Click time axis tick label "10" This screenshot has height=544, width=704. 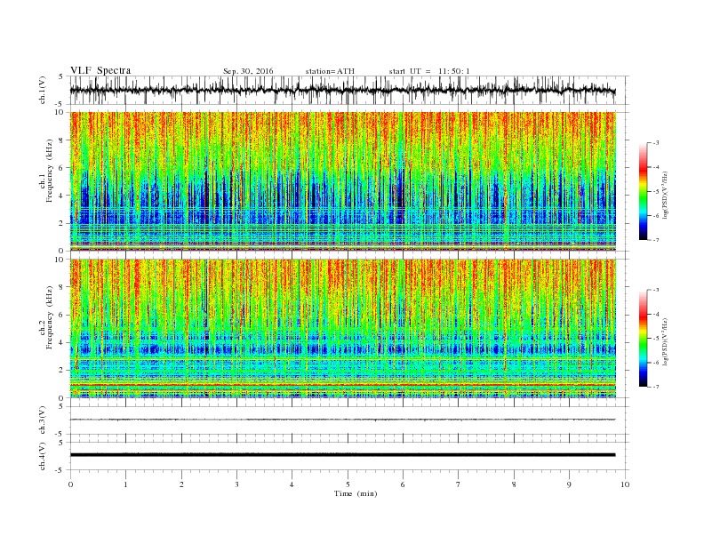(x=625, y=484)
